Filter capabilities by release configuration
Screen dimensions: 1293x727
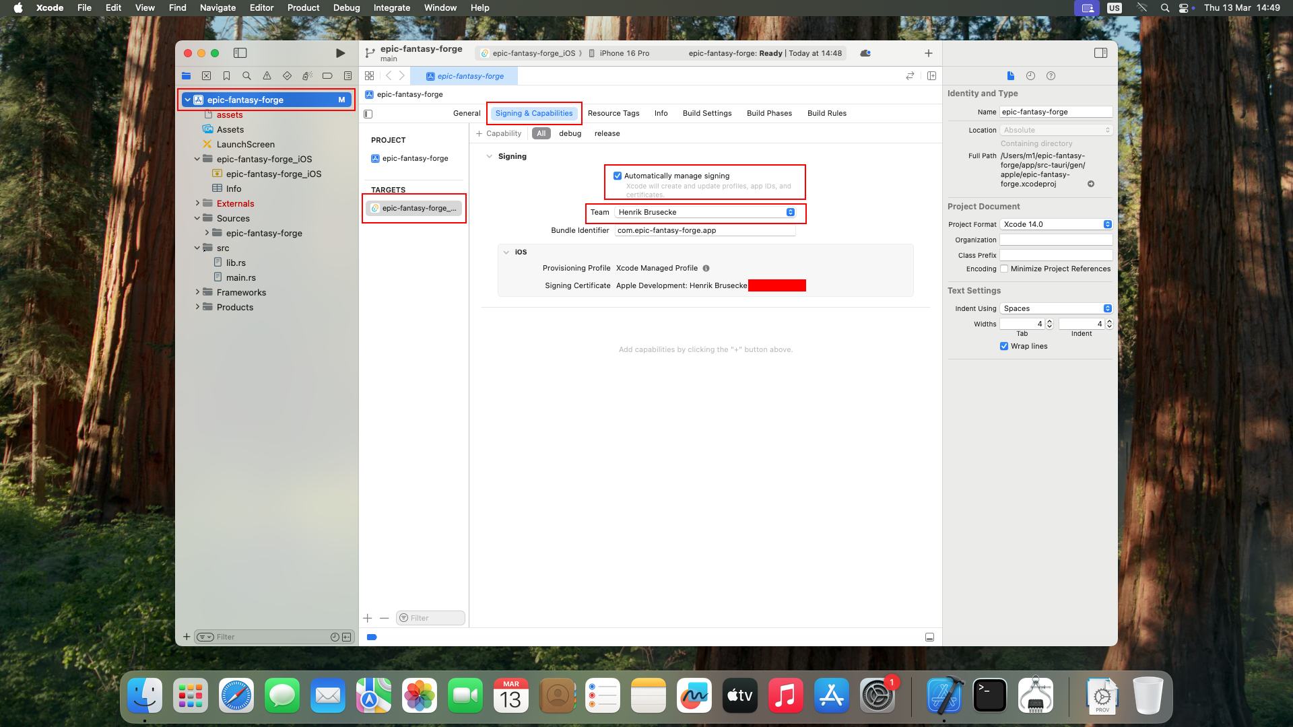607,133
